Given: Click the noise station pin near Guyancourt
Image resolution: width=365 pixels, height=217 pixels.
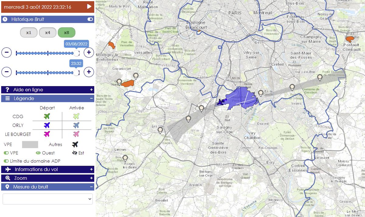Looking at the screenshot, I should coord(136,76).
